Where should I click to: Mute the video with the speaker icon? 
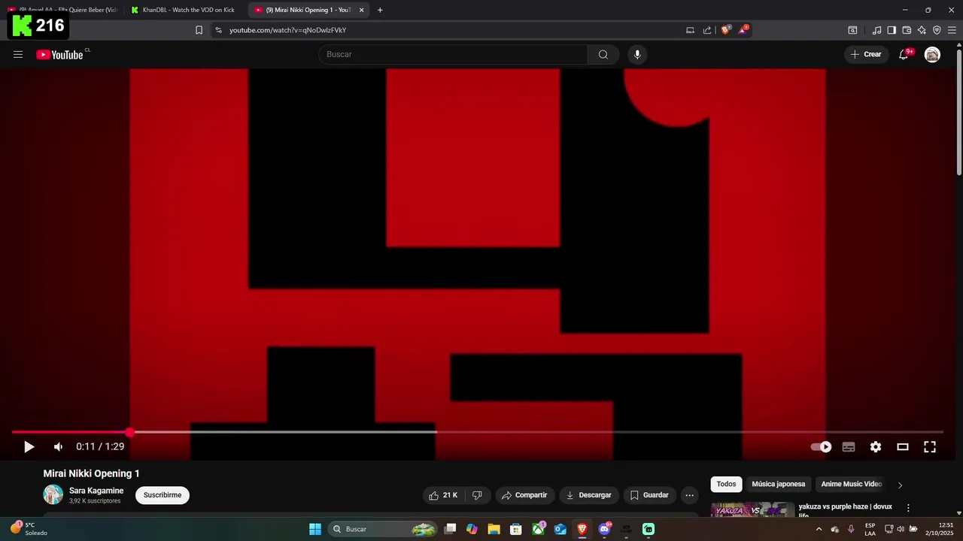tap(58, 447)
